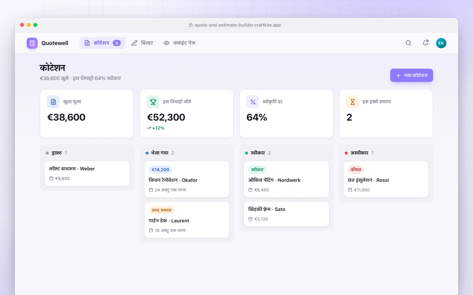
Task: Switch to the बिल्डर tab
Action: click(x=142, y=43)
